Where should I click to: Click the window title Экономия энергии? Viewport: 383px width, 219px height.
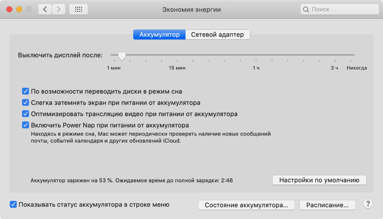191,9
